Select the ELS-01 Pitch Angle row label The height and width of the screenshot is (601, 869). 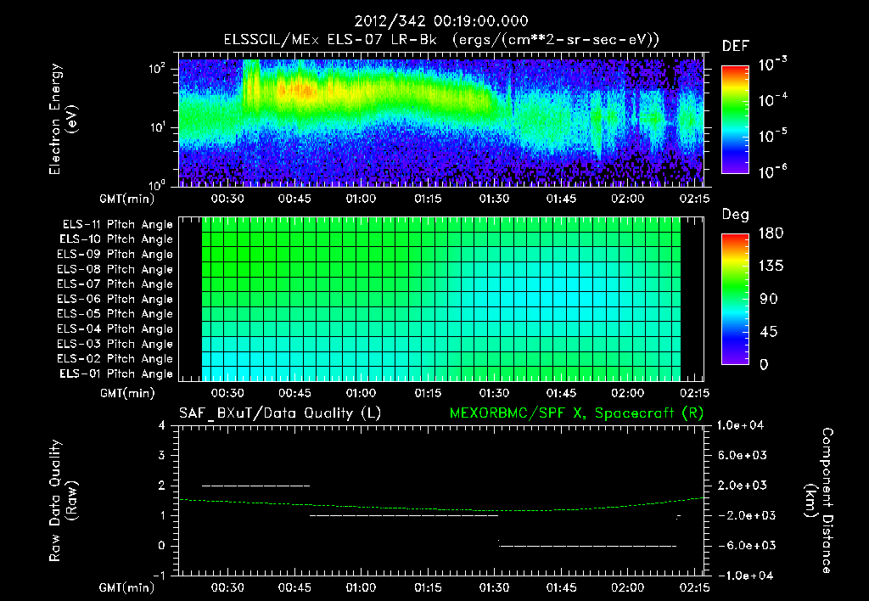coord(115,374)
